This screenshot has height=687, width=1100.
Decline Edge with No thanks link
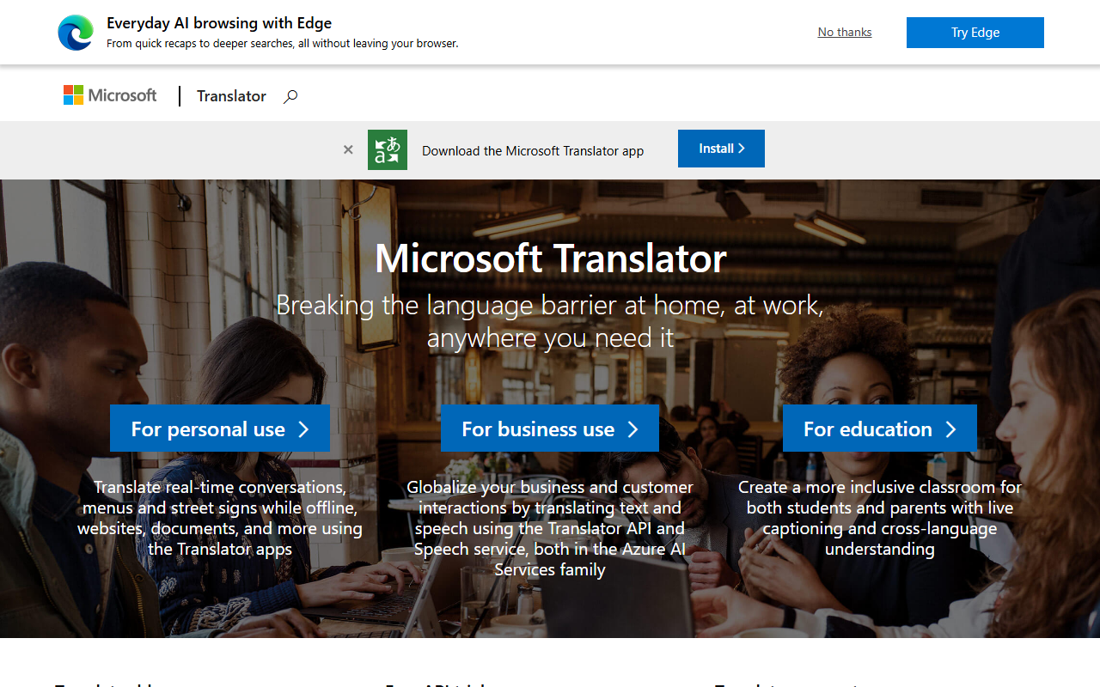[845, 32]
